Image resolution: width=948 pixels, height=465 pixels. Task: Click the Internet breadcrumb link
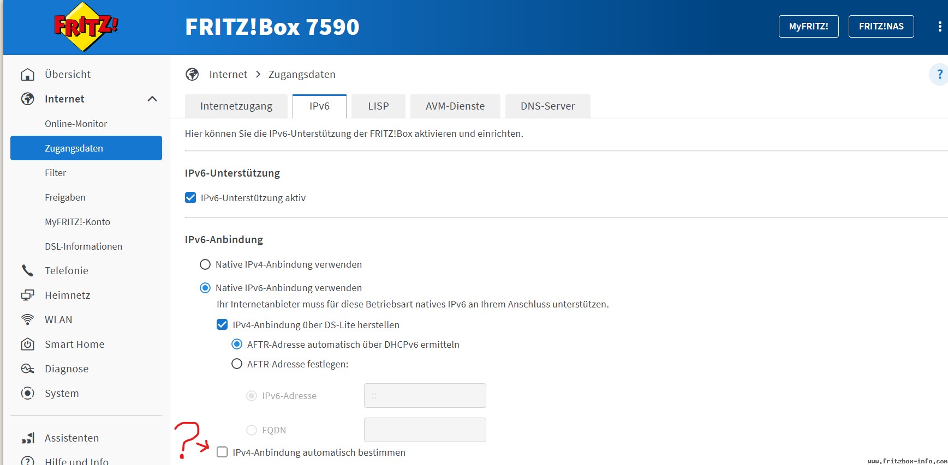228,74
